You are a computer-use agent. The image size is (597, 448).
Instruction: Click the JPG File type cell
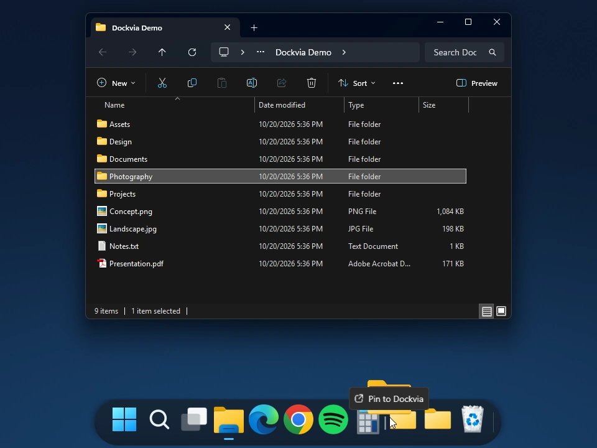(x=361, y=229)
